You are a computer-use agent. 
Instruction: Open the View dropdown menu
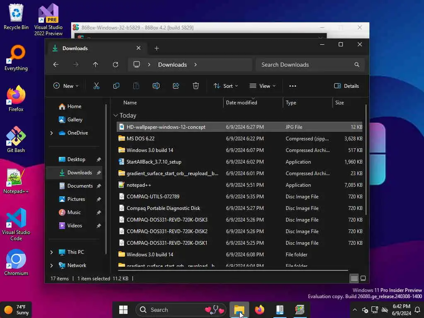pos(262,86)
